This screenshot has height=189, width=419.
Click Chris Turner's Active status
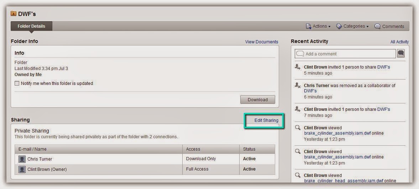coord(249,158)
